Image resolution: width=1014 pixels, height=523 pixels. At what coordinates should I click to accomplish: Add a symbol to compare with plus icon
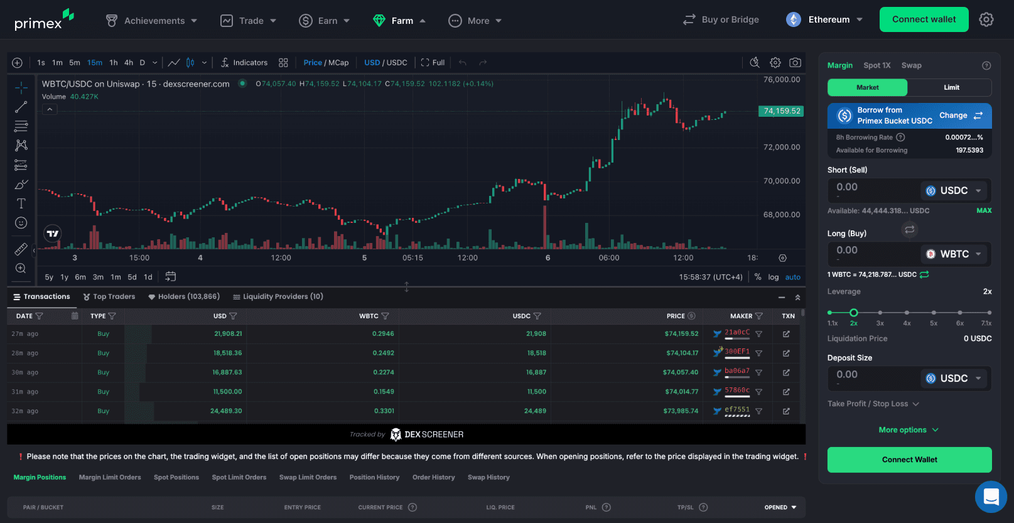point(17,63)
